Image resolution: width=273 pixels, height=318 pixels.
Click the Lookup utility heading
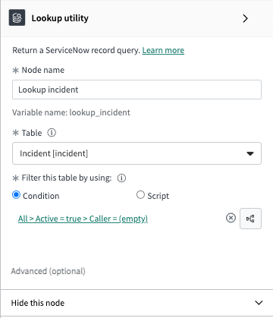[60, 18]
